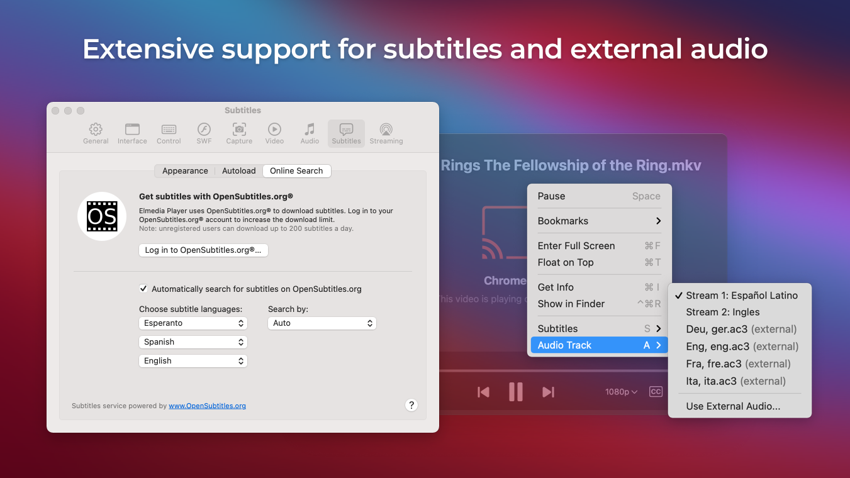Switch to the Autoload tab
Screen dimensions: 850x478
[x=239, y=171]
